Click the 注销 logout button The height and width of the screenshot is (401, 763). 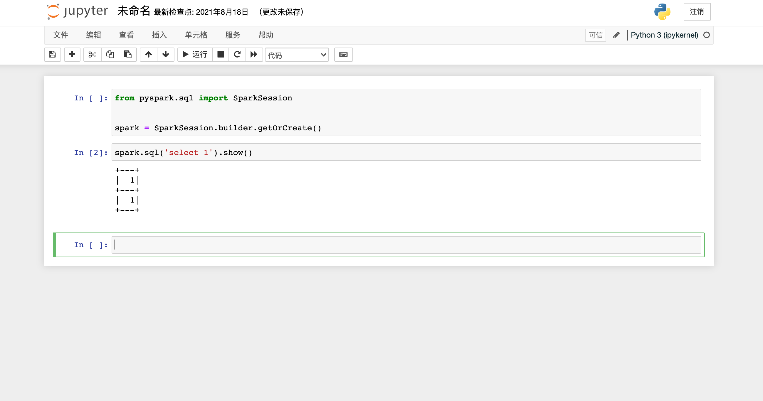[x=697, y=12]
